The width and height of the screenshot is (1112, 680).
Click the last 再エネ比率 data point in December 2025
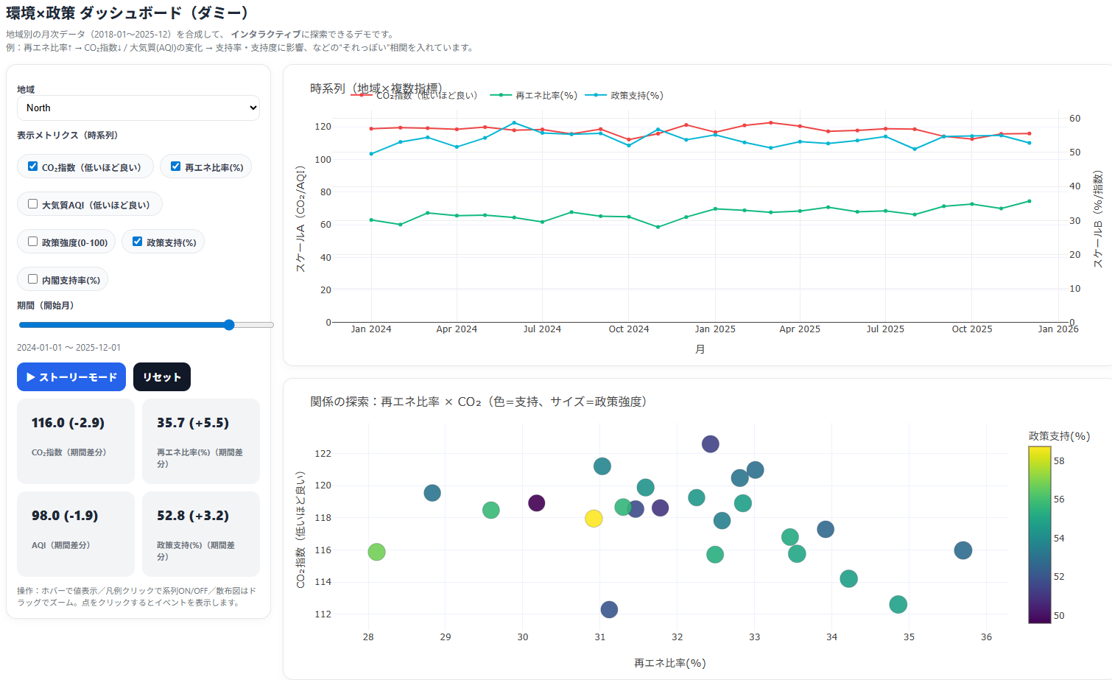(x=1029, y=201)
